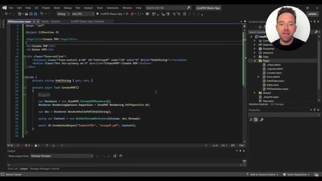Close the PDFGenerator.razor tab

click(38, 21)
